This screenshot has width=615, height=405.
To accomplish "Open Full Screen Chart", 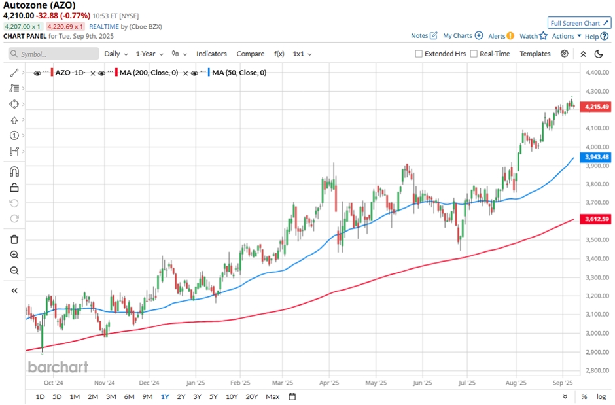I will tap(579, 23).
